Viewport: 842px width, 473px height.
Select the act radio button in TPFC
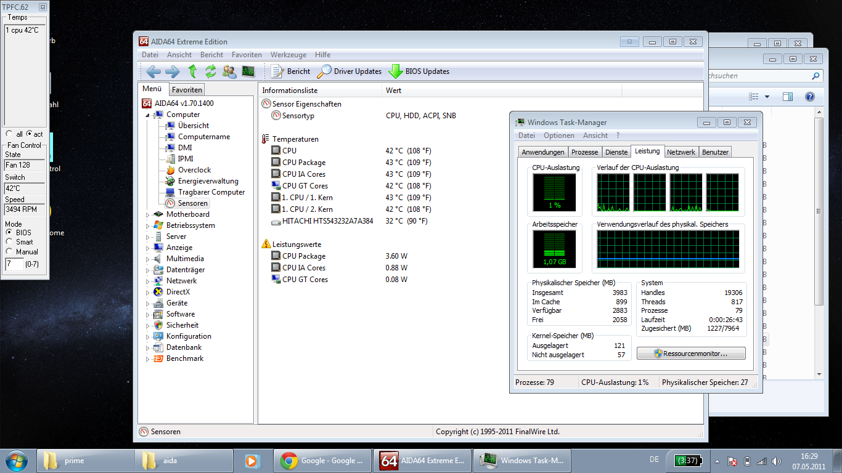pos(29,134)
